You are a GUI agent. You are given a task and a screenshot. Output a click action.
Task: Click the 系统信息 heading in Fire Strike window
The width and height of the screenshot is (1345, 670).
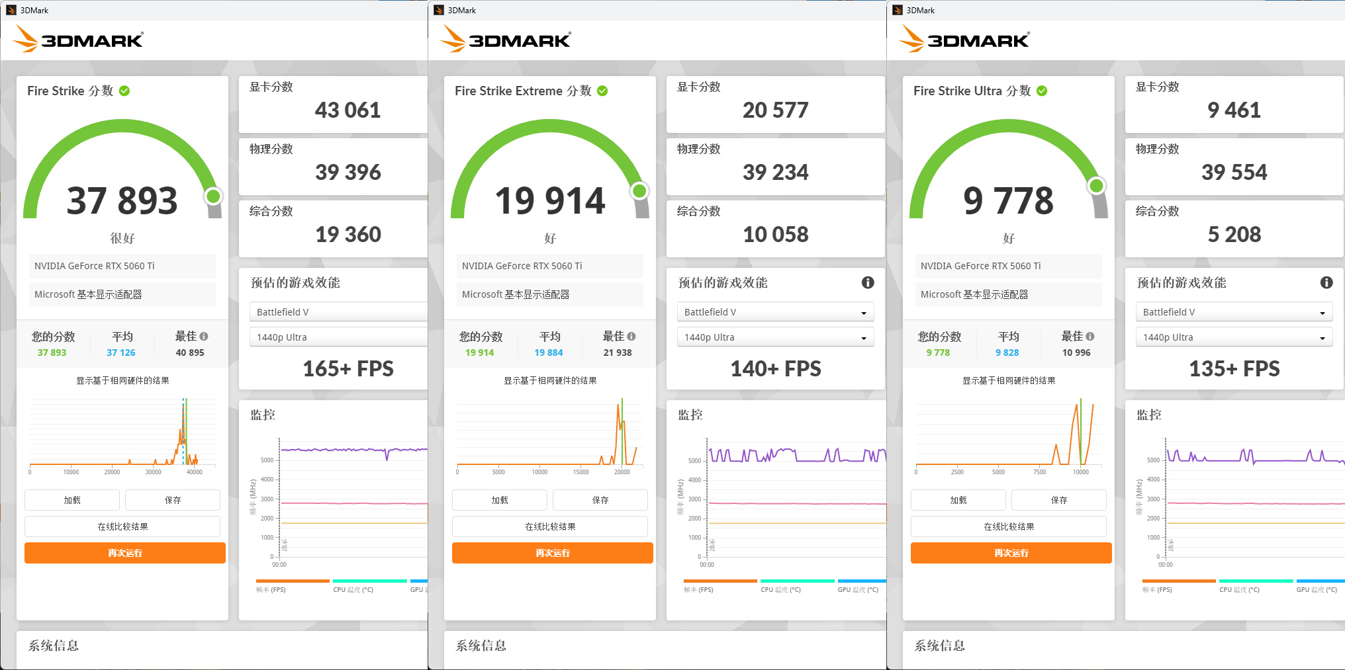tap(54, 646)
